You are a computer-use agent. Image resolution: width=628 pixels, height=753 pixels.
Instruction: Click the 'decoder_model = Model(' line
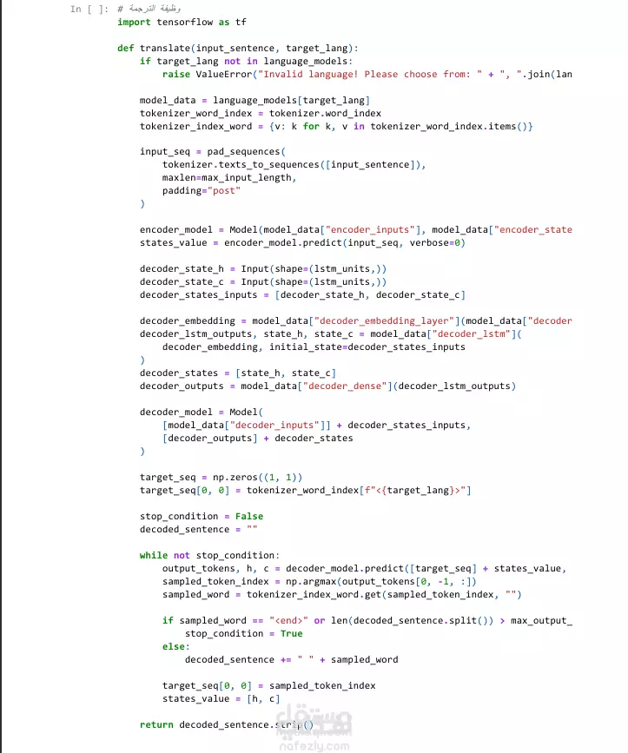(x=202, y=412)
